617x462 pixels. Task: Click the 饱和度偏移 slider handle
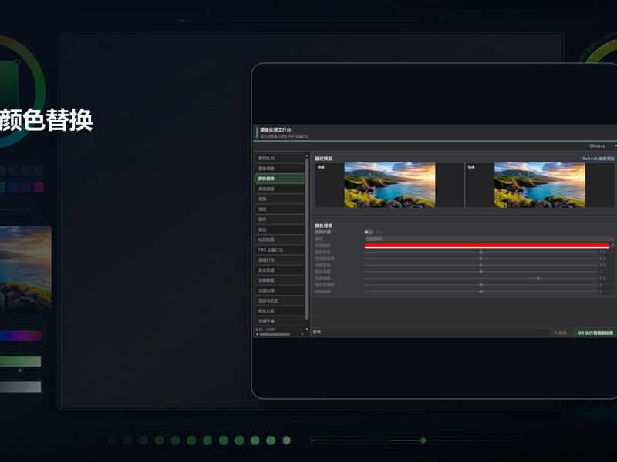point(480,285)
